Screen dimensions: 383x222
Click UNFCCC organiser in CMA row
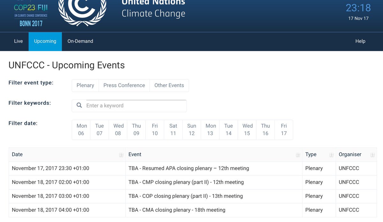tap(349, 210)
